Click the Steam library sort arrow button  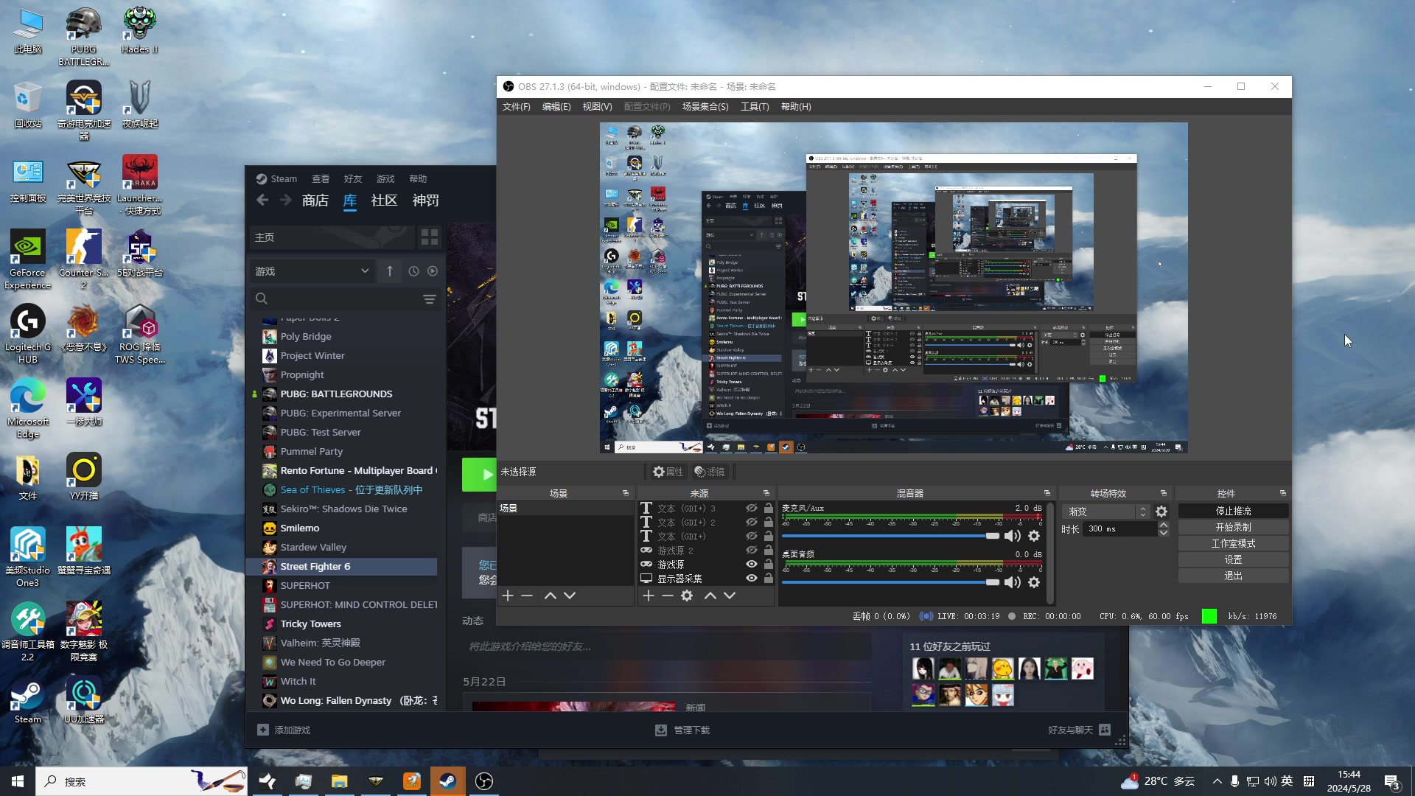coord(390,271)
